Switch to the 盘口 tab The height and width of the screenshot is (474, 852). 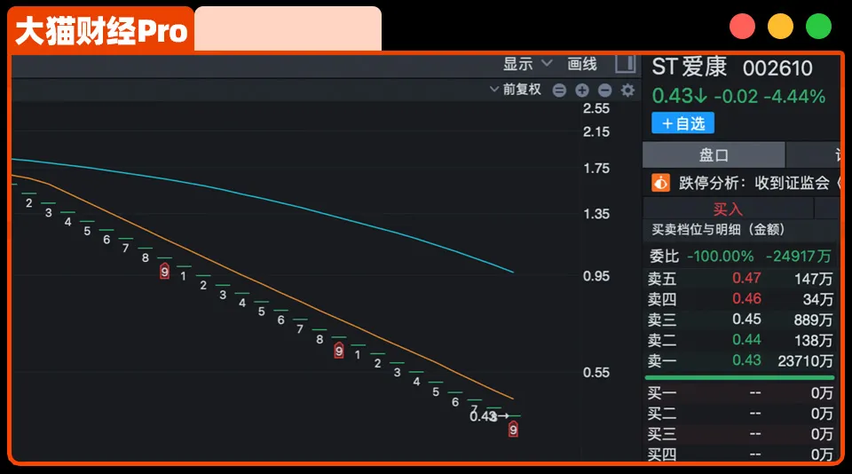coord(714,154)
